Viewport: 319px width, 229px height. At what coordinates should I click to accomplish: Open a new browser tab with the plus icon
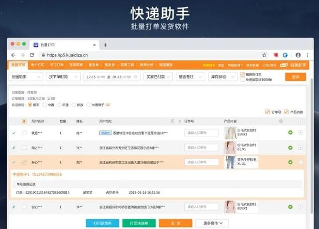[x=105, y=45]
